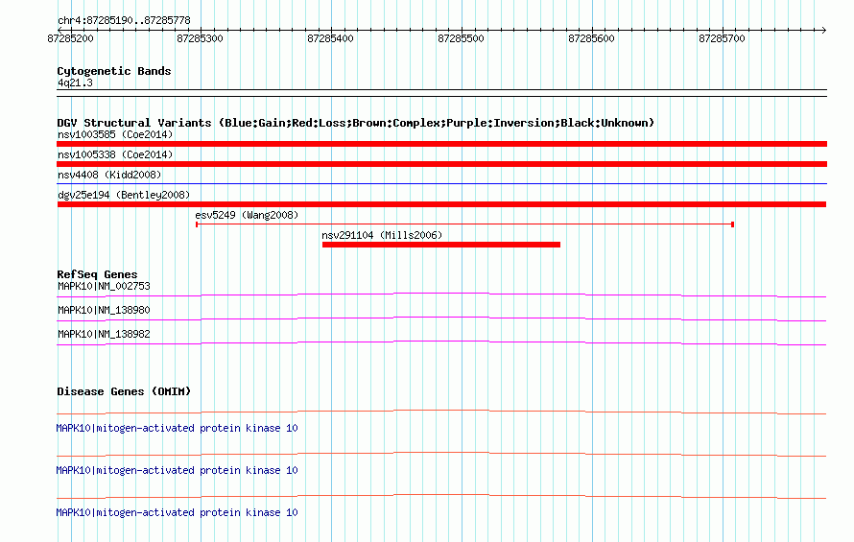Image resolution: width=854 pixels, height=542 pixels.
Task: Click the chr4:87285190..87285778 region label
Action: click(x=124, y=21)
